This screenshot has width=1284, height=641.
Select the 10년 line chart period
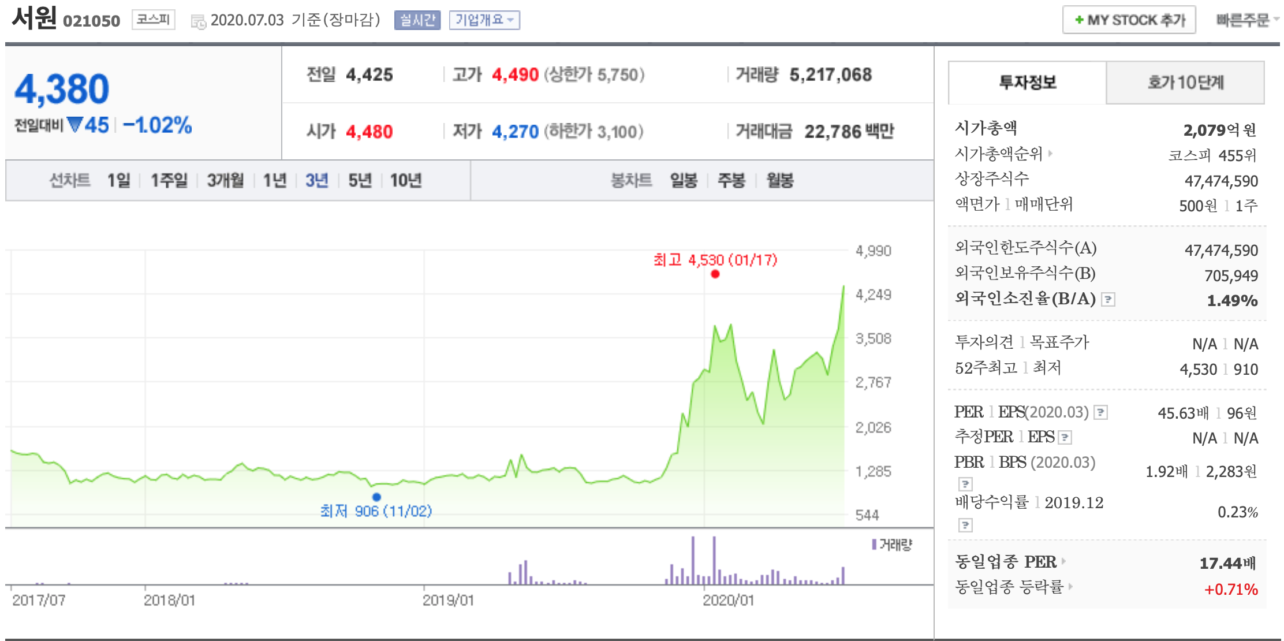click(x=406, y=180)
